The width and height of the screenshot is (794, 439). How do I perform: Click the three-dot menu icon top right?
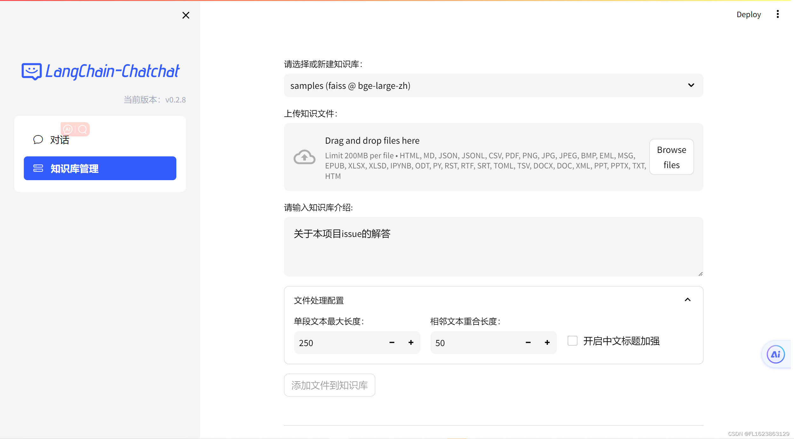(778, 15)
